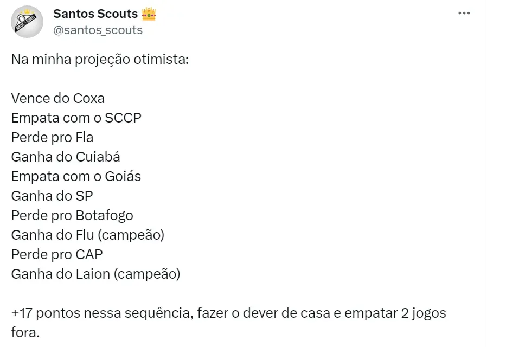Click the "Perde pro Fla" line
The height and width of the screenshot is (347, 506).
pyautogui.click(x=52, y=137)
